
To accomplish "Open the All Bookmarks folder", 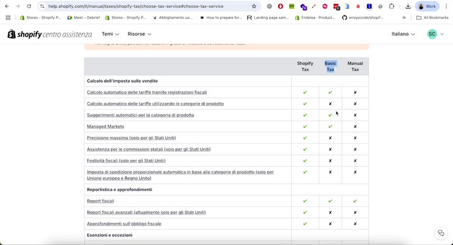I will [432, 18].
